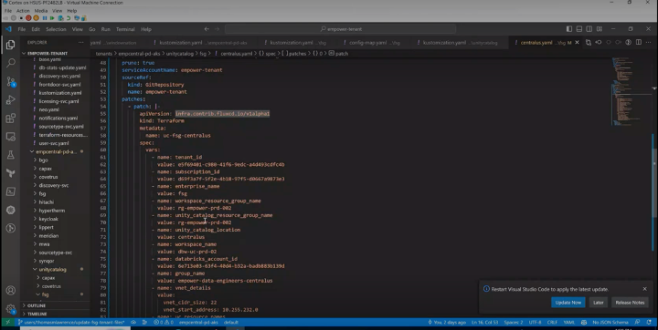The width and height of the screenshot is (658, 330).
Task: Click the UTF-8 encoding in status bar
Action: pyautogui.click(x=535, y=322)
